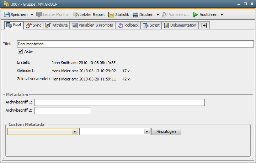This screenshot has width=256, height=163.
Task: Click the Variablen... toolbar item
Action: [x=175, y=15]
